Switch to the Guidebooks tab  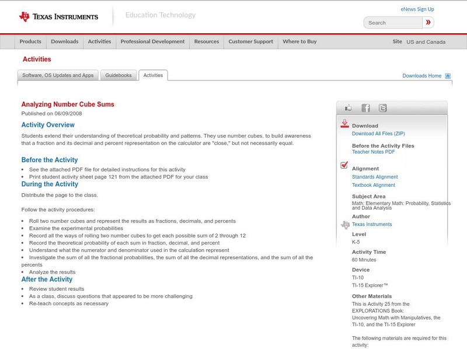pos(119,75)
